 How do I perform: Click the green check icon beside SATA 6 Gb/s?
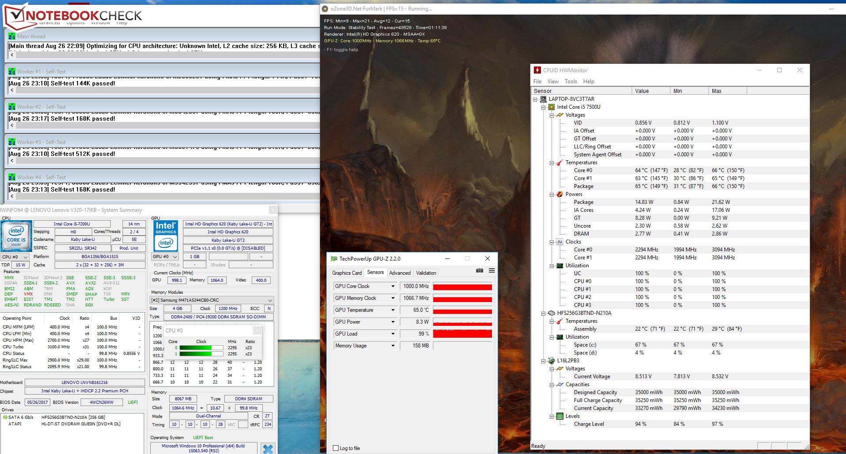click(x=5, y=417)
